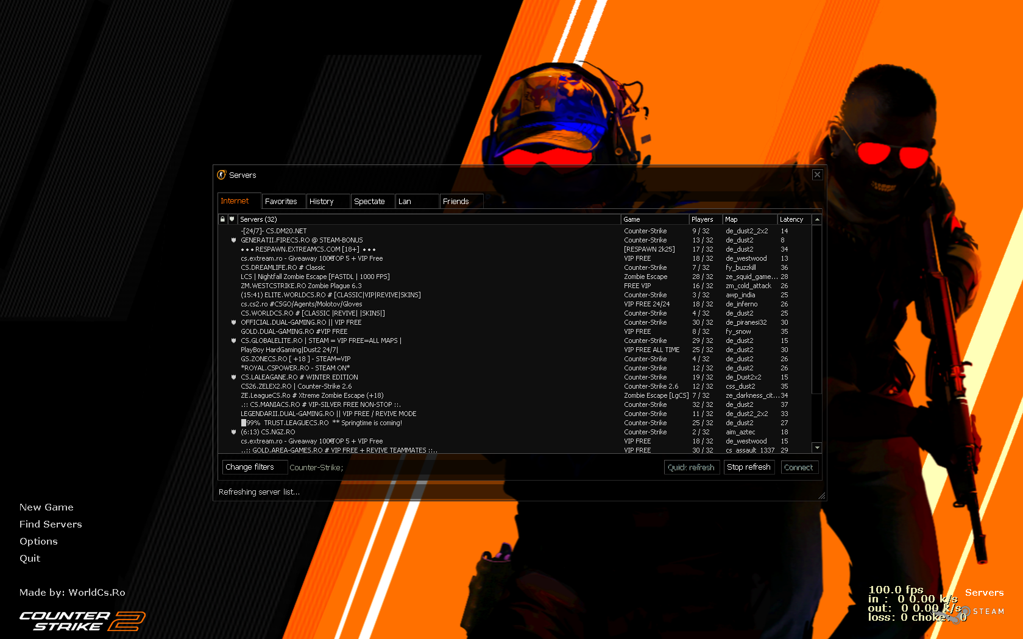1023x639 pixels.
Task: Click the Connect button
Action: [799, 467]
